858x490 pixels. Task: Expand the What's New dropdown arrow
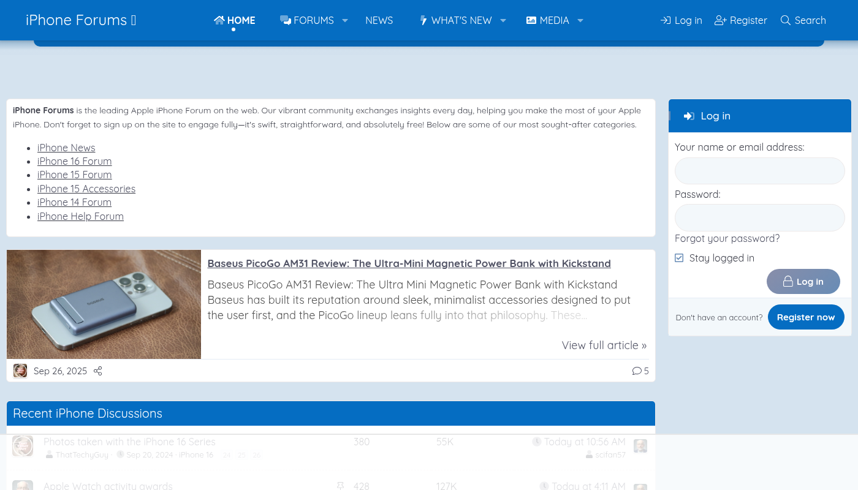(x=503, y=20)
